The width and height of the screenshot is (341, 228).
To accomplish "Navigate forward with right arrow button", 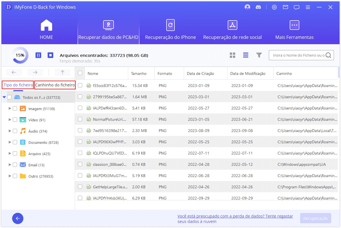I will [35, 72].
